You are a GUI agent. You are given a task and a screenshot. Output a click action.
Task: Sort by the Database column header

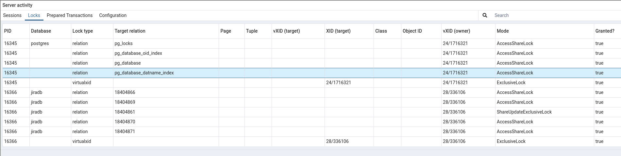point(50,31)
